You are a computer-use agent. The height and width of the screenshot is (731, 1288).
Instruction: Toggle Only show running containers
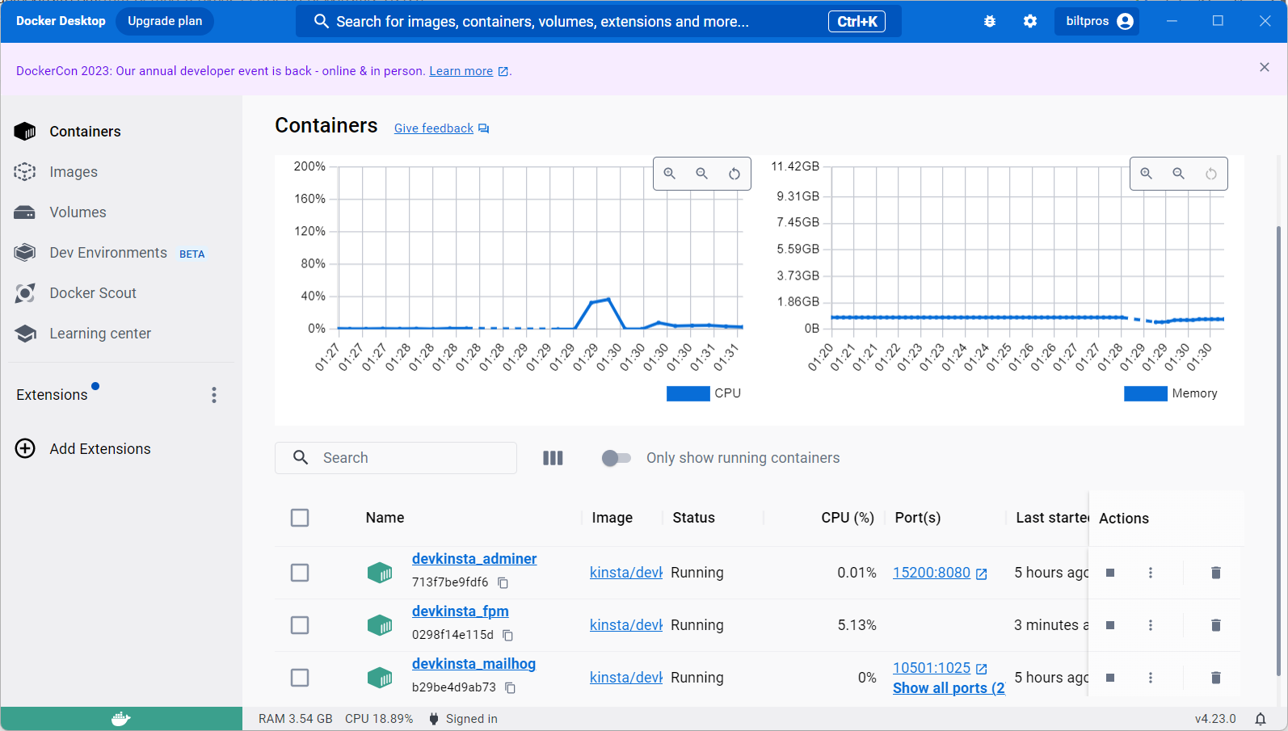616,458
